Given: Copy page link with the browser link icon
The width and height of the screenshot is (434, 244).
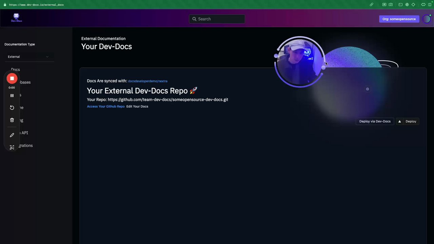Looking at the screenshot, I should tap(372, 5).
